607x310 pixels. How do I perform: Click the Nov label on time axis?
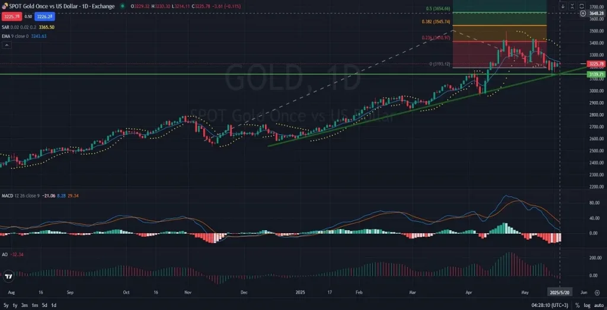pos(188,293)
